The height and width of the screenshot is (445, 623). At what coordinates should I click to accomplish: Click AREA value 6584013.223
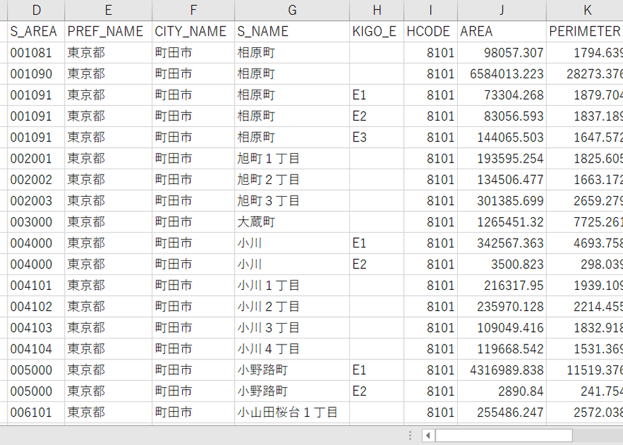coord(502,74)
